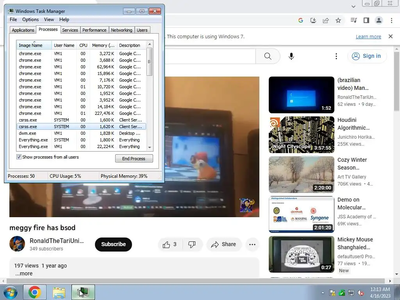Open Chrome three-dot menu
This screenshot has height=300, width=400.
coord(391,20)
